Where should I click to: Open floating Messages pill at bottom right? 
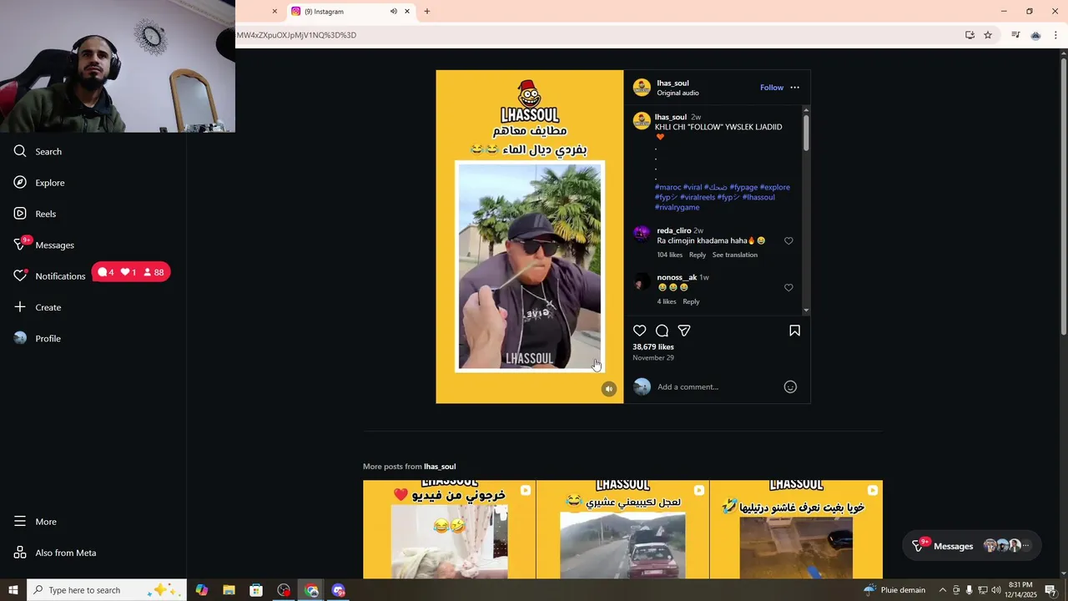click(x=972, y=546)
